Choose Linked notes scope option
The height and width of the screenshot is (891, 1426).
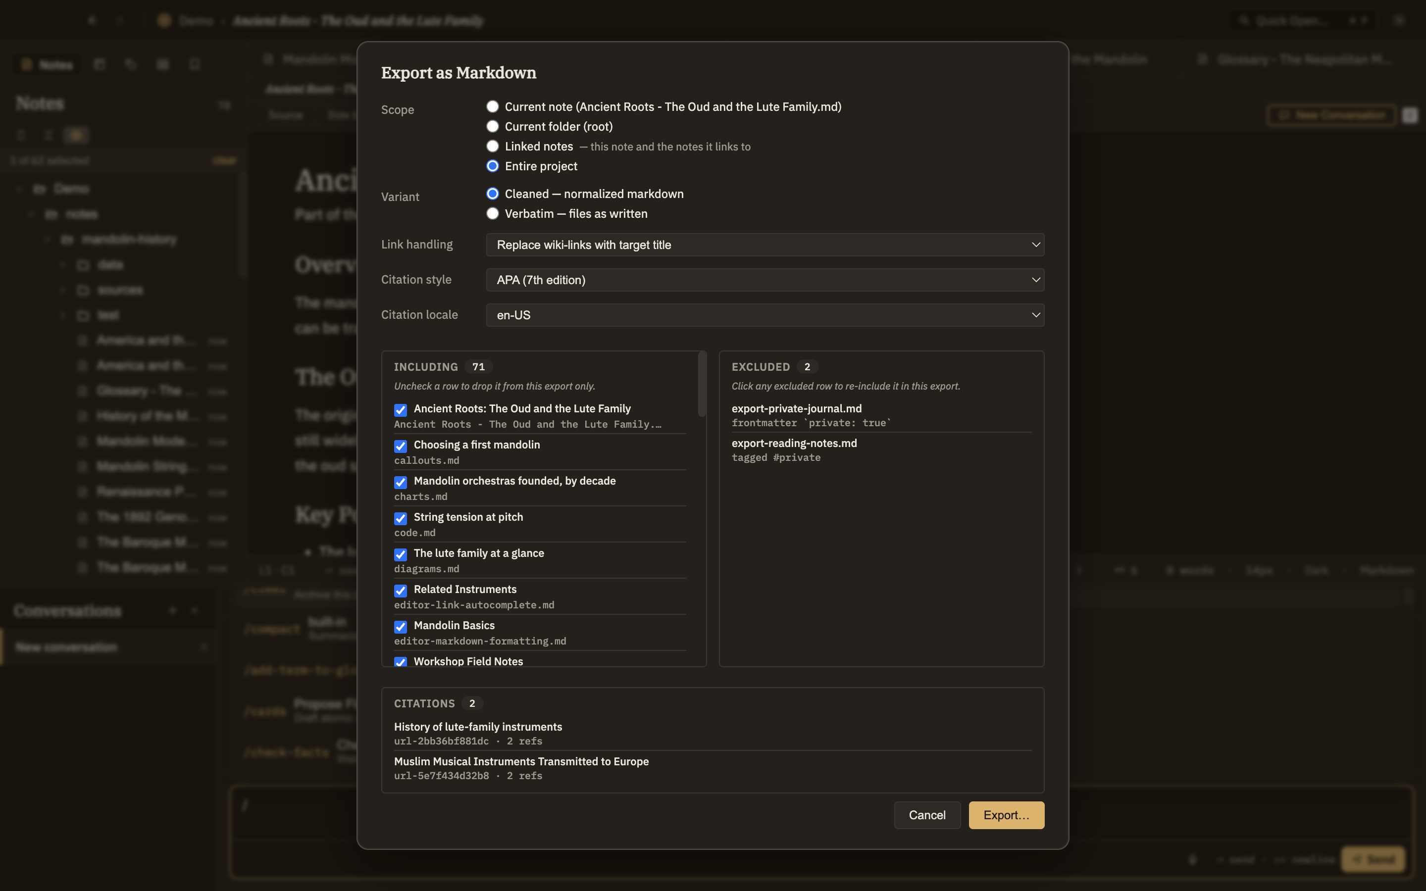pos(493,146)
